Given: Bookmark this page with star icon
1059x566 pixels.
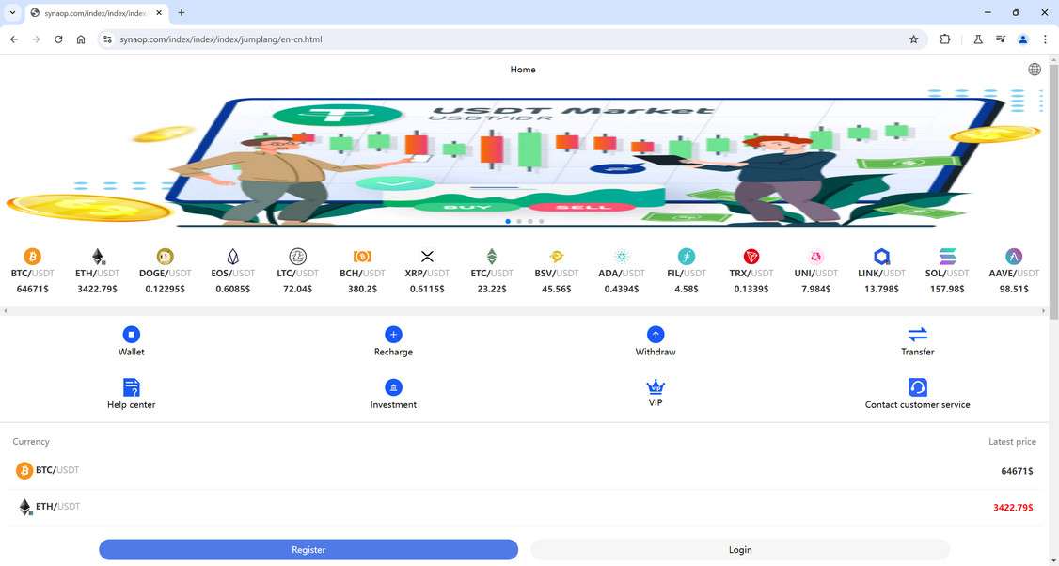Looking at the screenshot, I should 914,39.
